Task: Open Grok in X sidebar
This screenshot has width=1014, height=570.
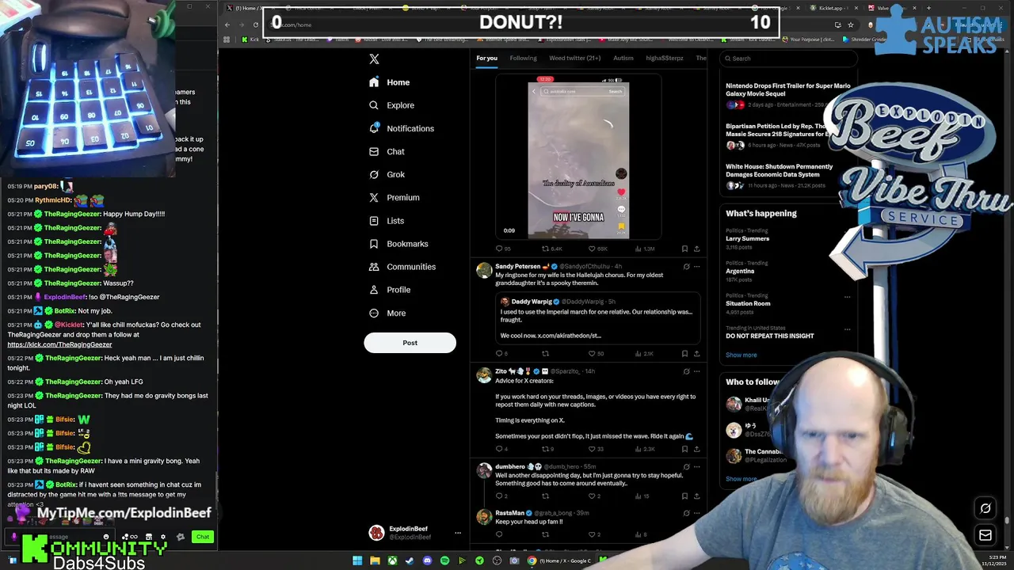Action: click(x=387, y=174)
